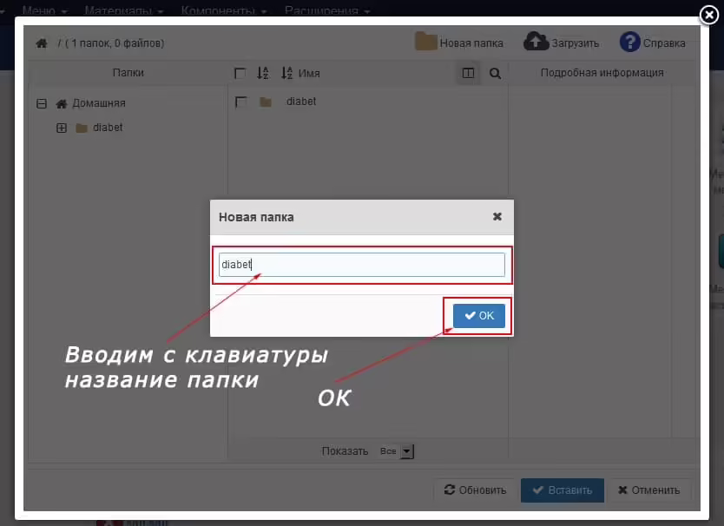Open the Материалы menu in top bar
This screenshot has height=526, width=724.
124,10
